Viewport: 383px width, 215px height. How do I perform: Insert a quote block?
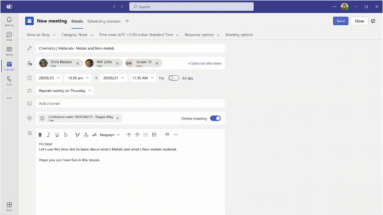tap(167, 134)
